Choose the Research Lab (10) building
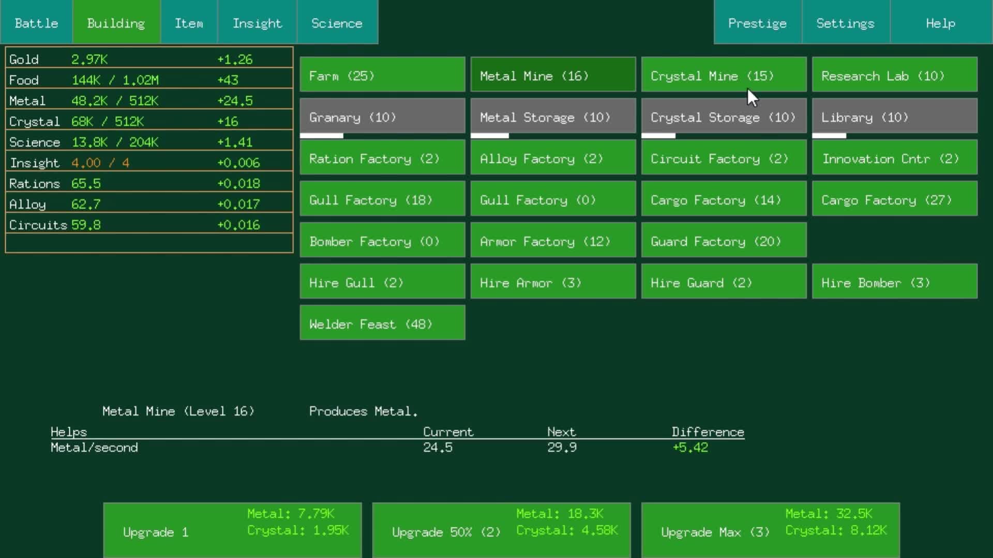Image resolution: width=993 pixels, height=558 pixels. (894, 75)
